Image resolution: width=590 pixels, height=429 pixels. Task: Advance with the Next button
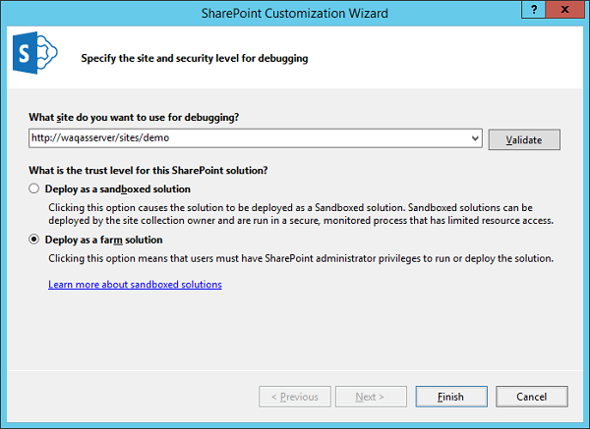tap(369, 397)
